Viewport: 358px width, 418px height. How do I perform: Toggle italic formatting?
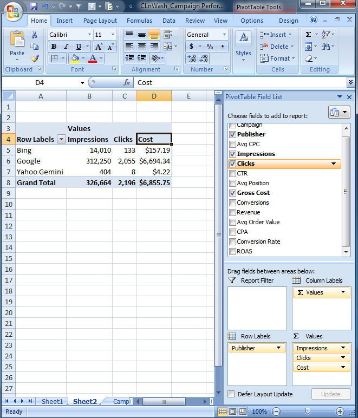coord(66,47)
